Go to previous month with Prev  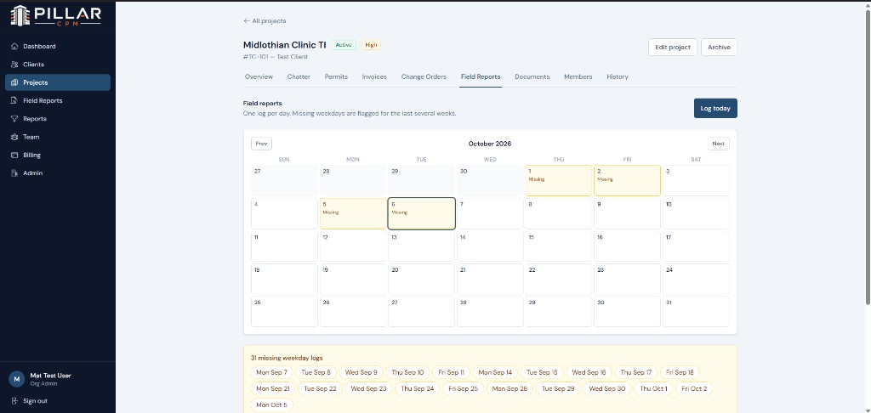pyautogui.click(x=261, y=144)
